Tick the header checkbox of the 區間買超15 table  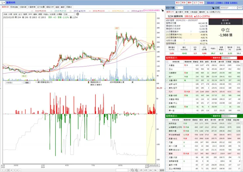click(167, 62)
